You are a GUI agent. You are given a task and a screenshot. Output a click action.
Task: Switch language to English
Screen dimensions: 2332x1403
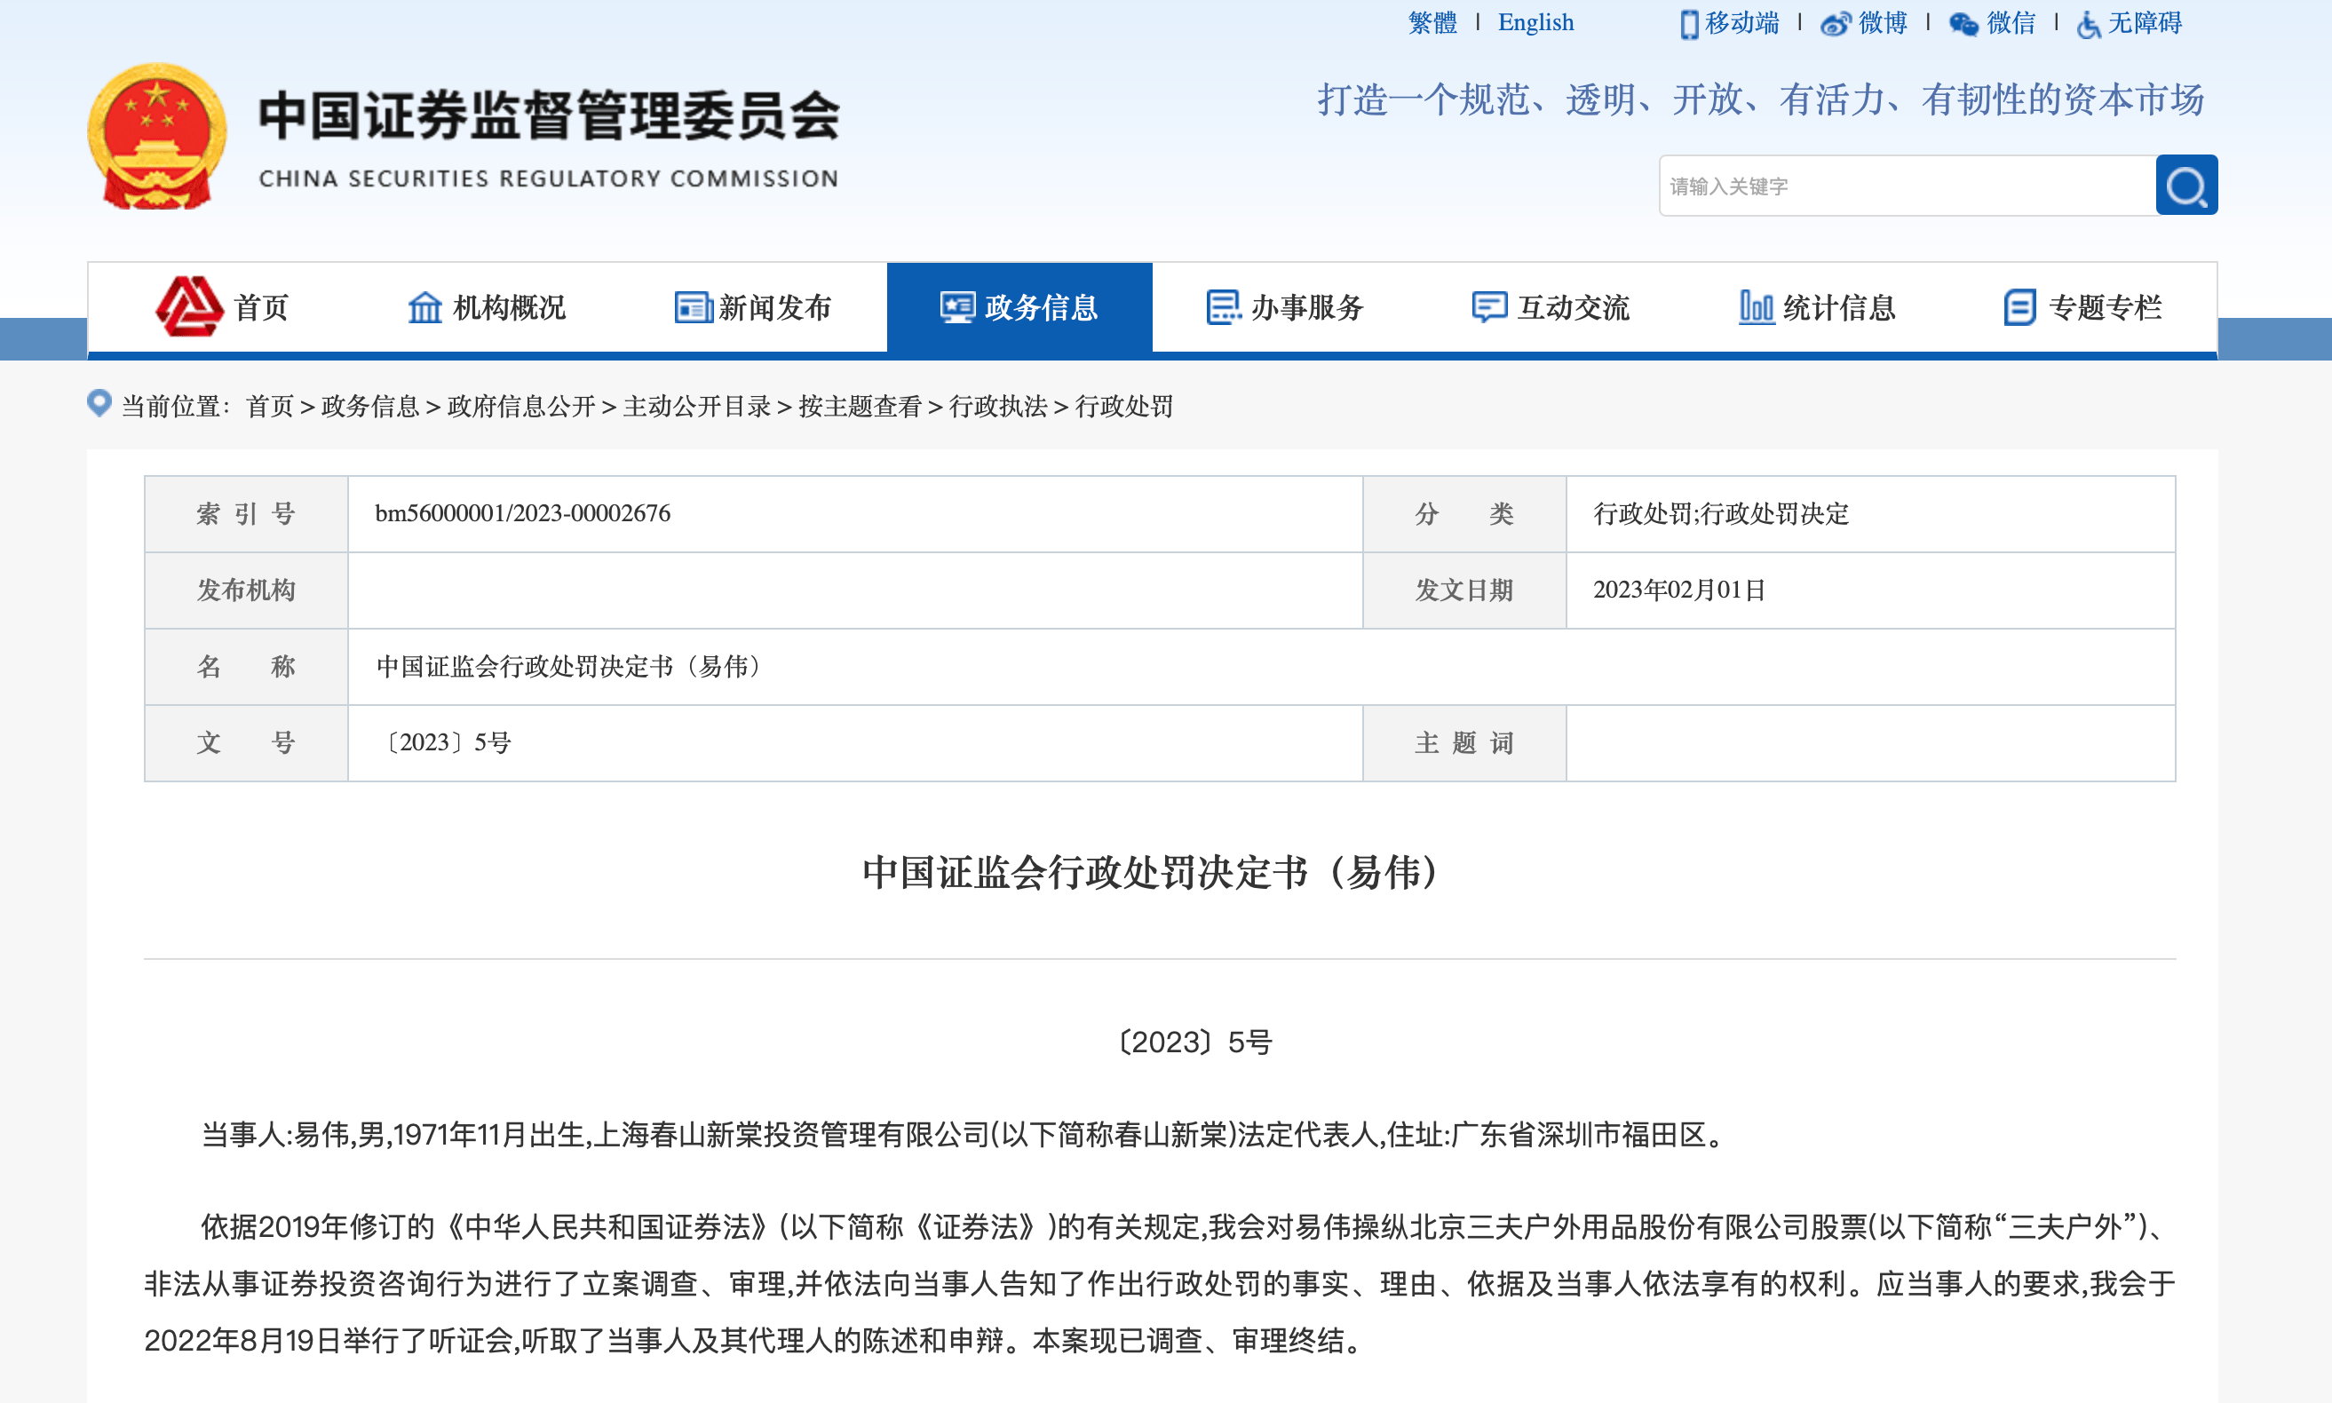coord(1535,23)
